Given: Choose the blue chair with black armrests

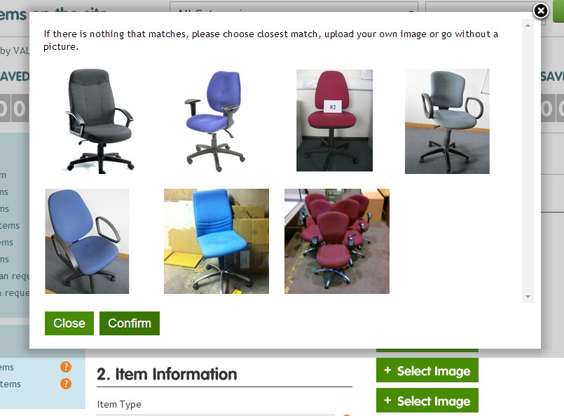Looking at the screenshot, I should [87, 241].
